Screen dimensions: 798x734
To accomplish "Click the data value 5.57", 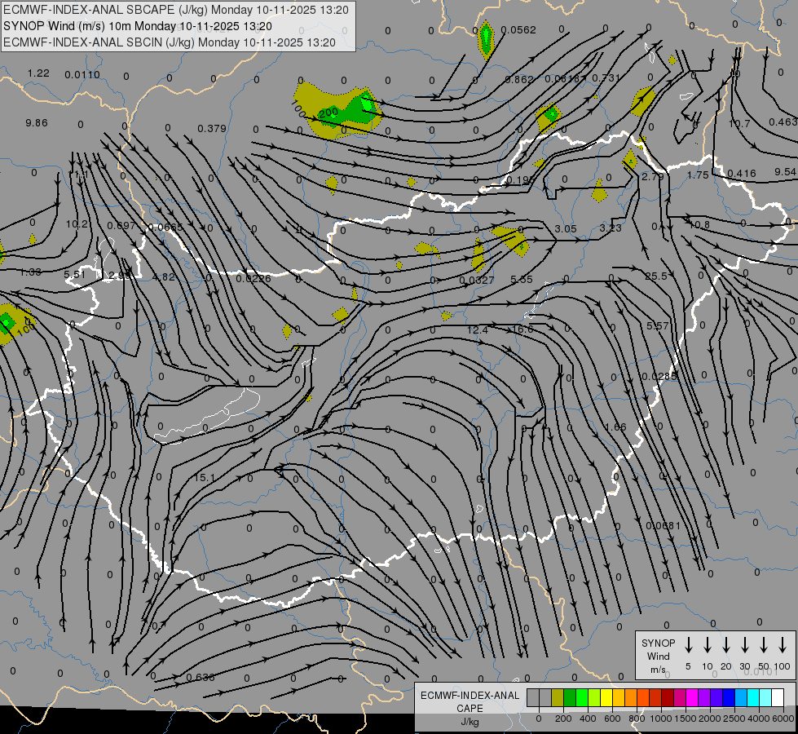I will click(x=657, y=325).
